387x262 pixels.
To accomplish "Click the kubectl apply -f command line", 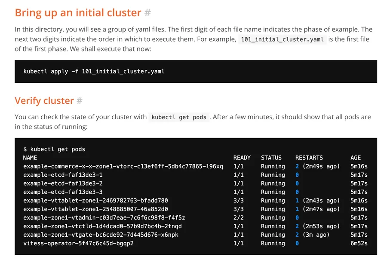I will pyautogui.click(x=94, y=71).
